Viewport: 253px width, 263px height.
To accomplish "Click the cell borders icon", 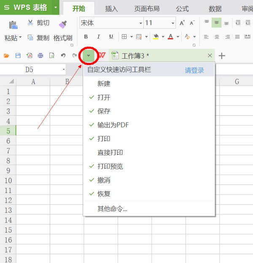I will (124, 37).
